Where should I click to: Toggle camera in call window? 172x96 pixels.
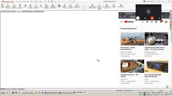pyautogui.click(x=145, y=18)
